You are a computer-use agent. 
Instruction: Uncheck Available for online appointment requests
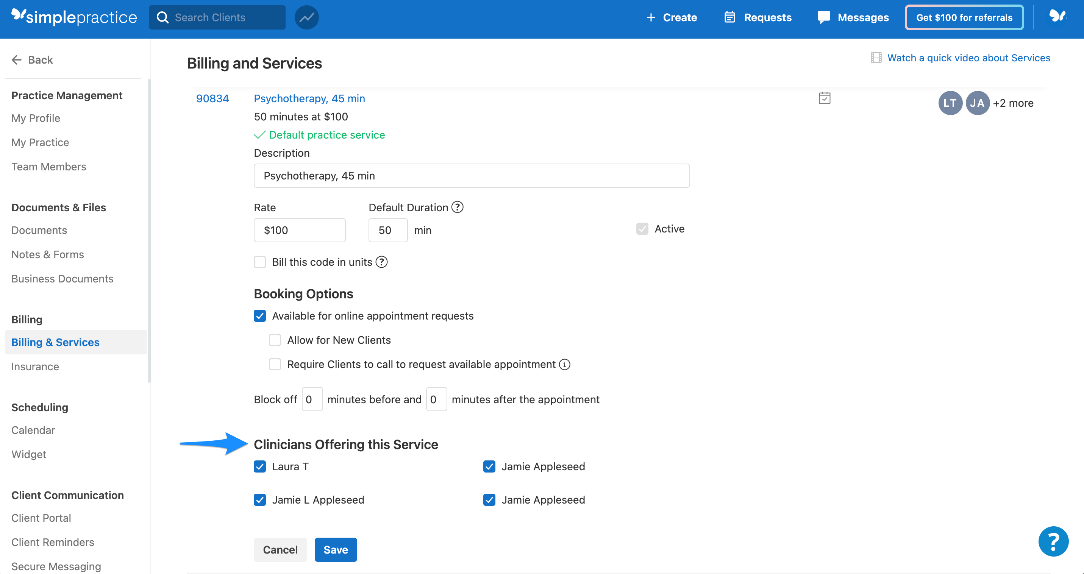[260, 316]
